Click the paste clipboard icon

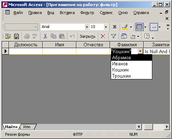pyautogui.click(x=62, y=36)
